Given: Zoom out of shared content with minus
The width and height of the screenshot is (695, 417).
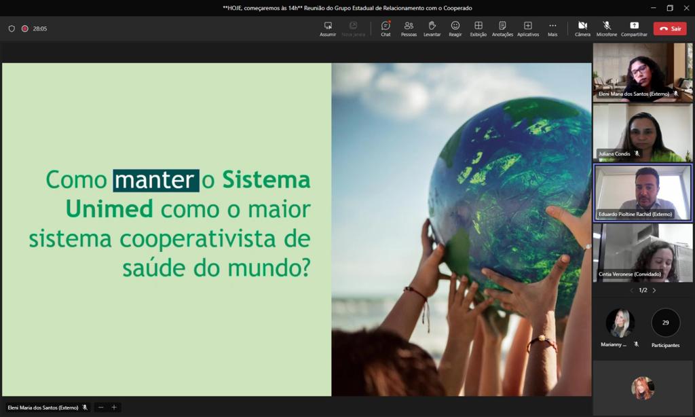Looking at the screenshot, I should [x=101, y=407].
